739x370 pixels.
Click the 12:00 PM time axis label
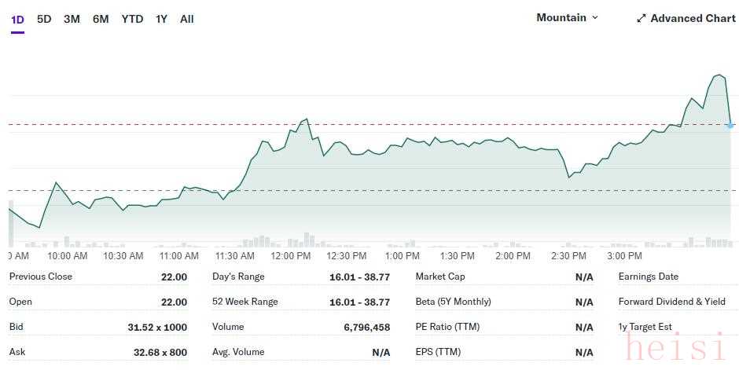(291, 256)
